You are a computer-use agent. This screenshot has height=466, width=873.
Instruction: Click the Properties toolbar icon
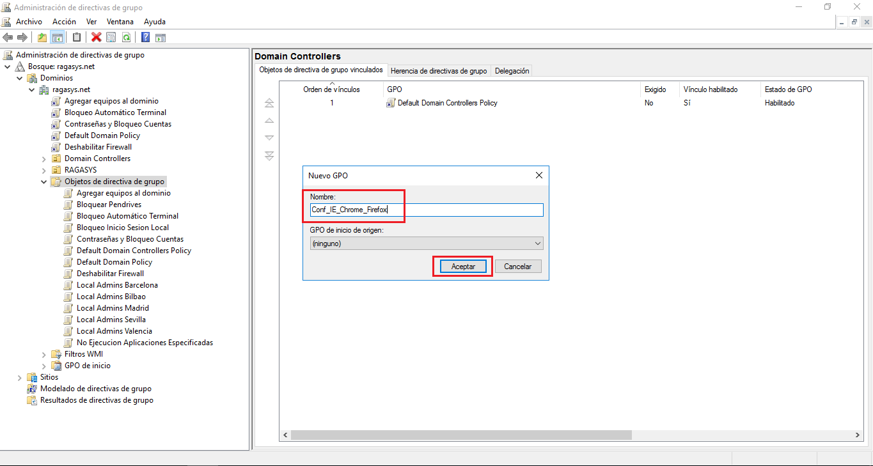pos(109,36)
